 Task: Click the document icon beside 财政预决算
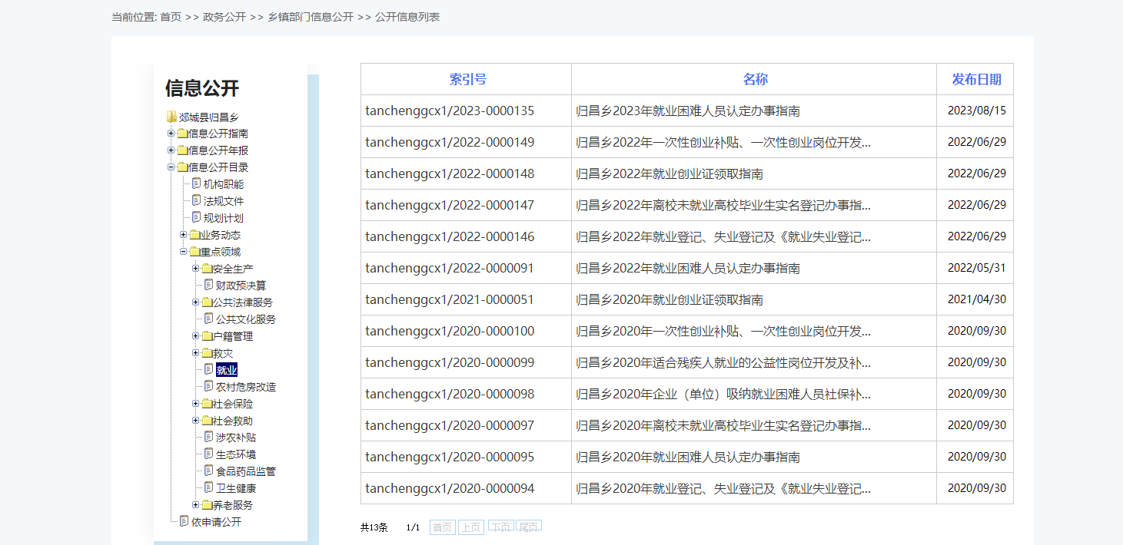coord(208,285)
